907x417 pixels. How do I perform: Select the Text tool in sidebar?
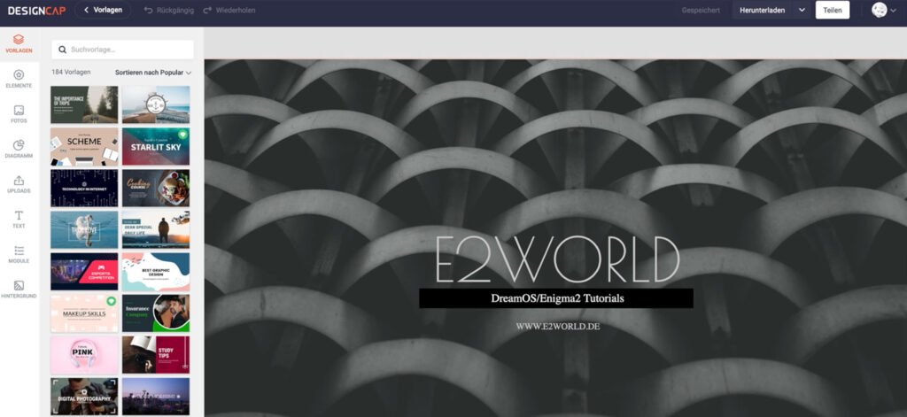[19, 220]
